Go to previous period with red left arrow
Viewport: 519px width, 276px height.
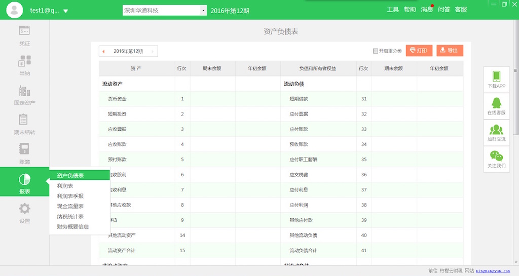(x=103, y=51)
